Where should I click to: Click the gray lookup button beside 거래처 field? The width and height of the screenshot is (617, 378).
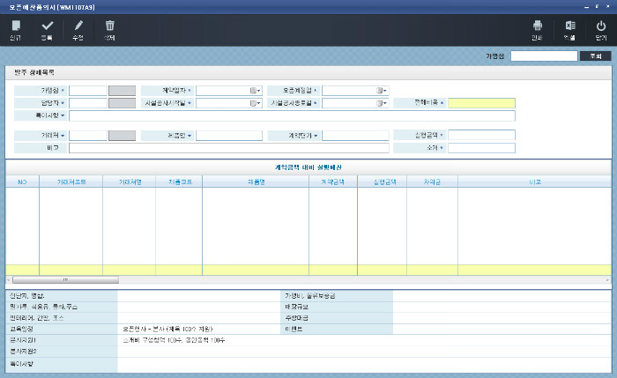(122, 136)
